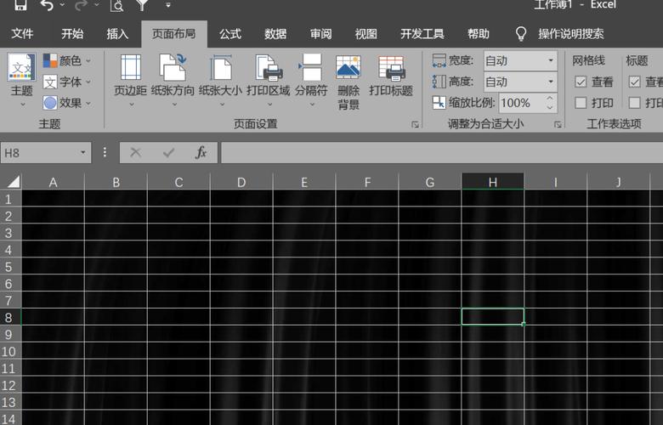
Task: Open the theme 字体 dropdown
Action: 67,82
